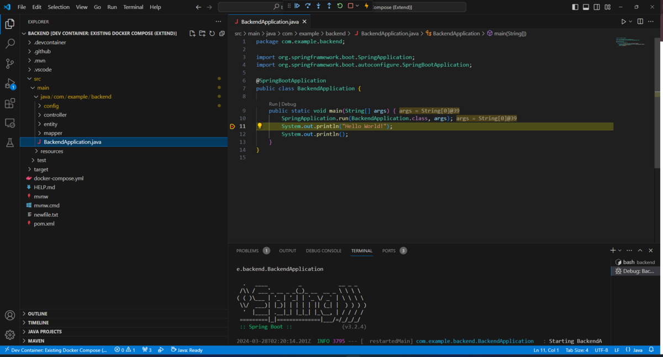Expand the resources folder
This screenshot has width=663, height=357.
pyautogui.click(x=51, y=151)
